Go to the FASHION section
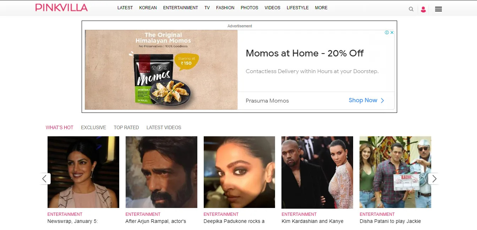Viewport: 477px width, 230px height. [225, 8]
